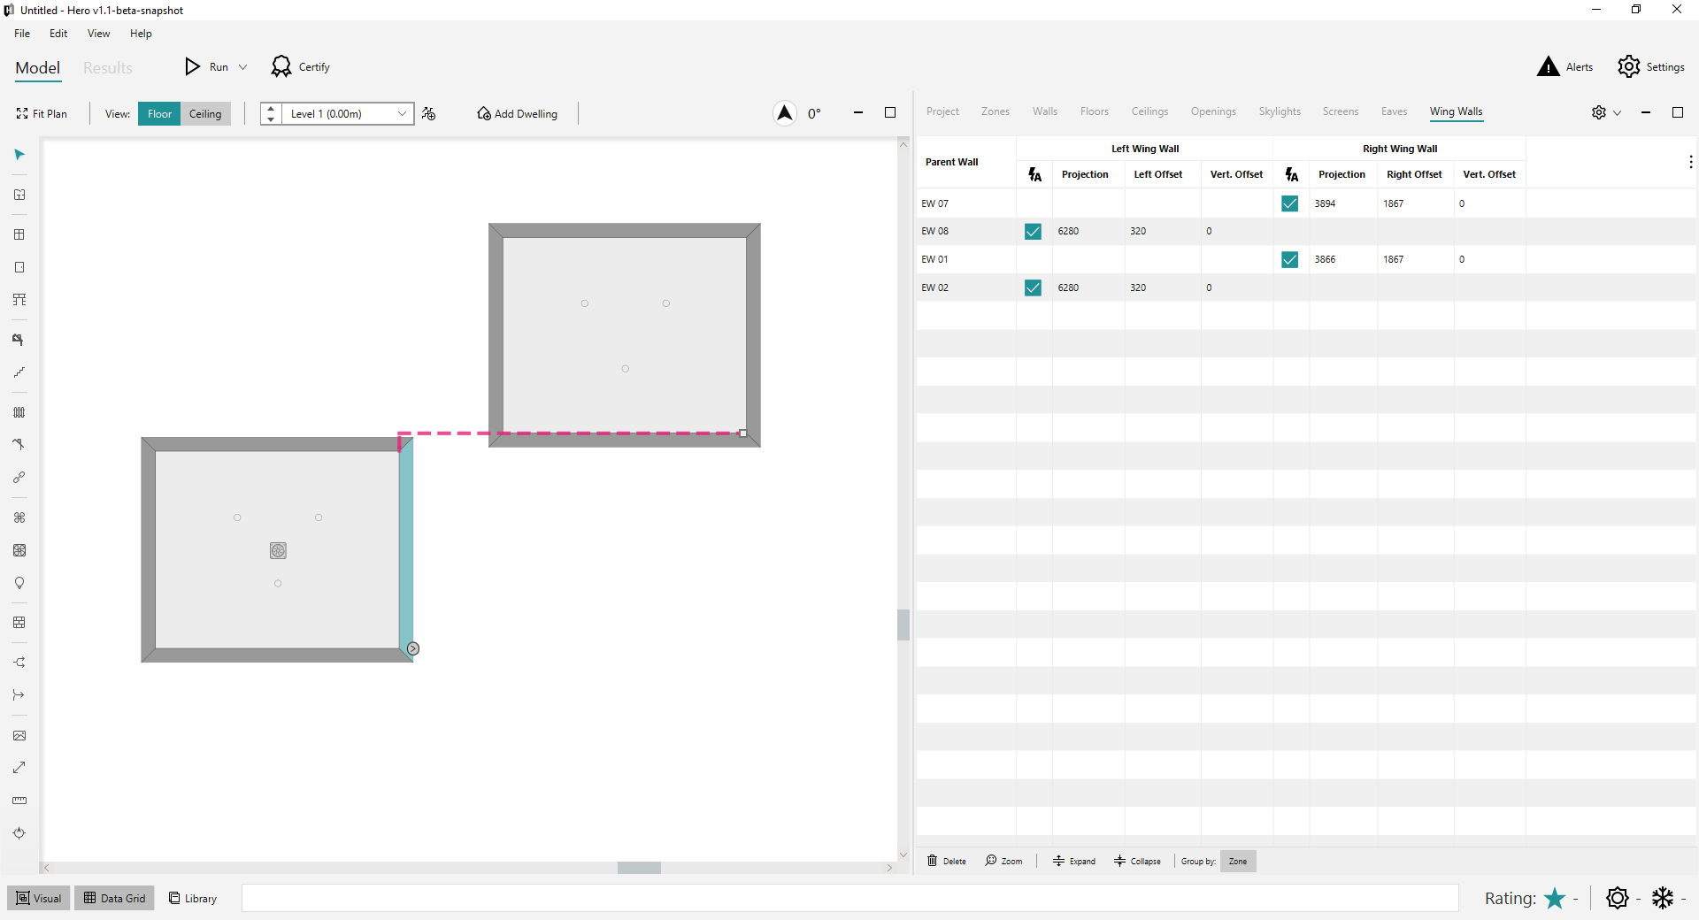Toggle EW 02 left wing wall checkbox

(1033, 287)
